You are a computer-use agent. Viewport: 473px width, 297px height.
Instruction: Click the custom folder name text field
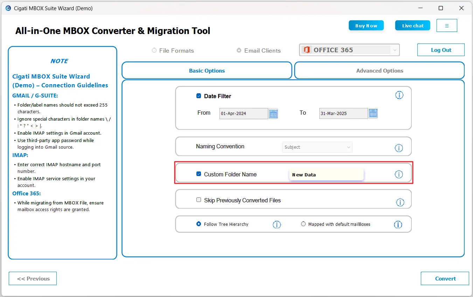point(326,175)
